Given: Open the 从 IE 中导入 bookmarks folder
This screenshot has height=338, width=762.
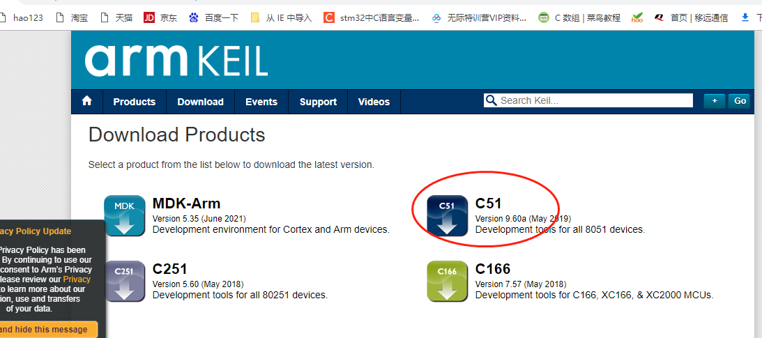Looking at the screenshot, I should tap(281, 18).
